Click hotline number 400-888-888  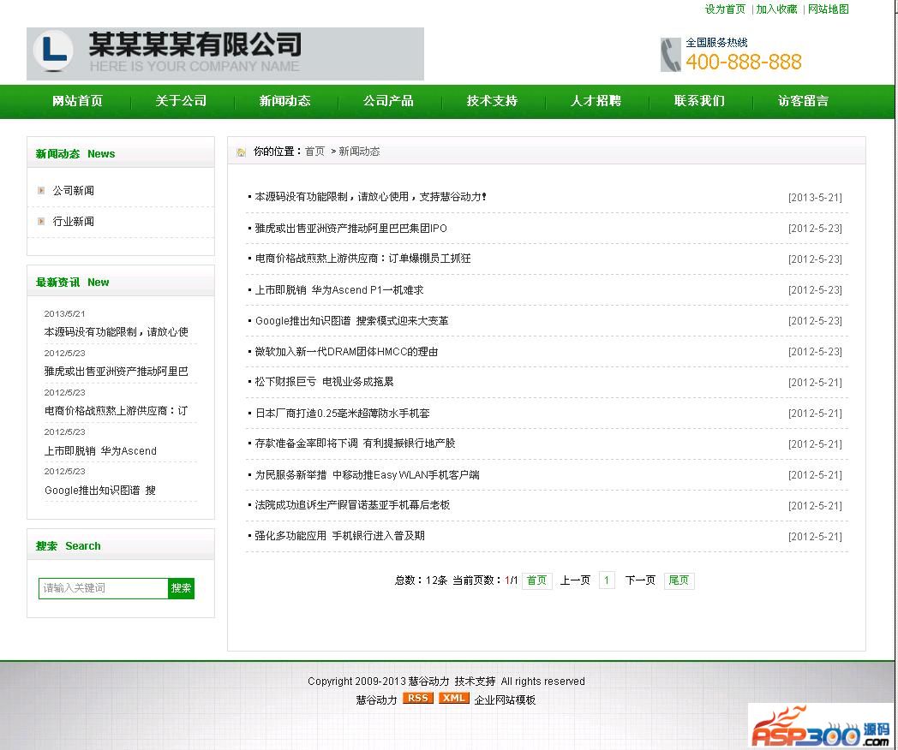click(x=744, y=62)
